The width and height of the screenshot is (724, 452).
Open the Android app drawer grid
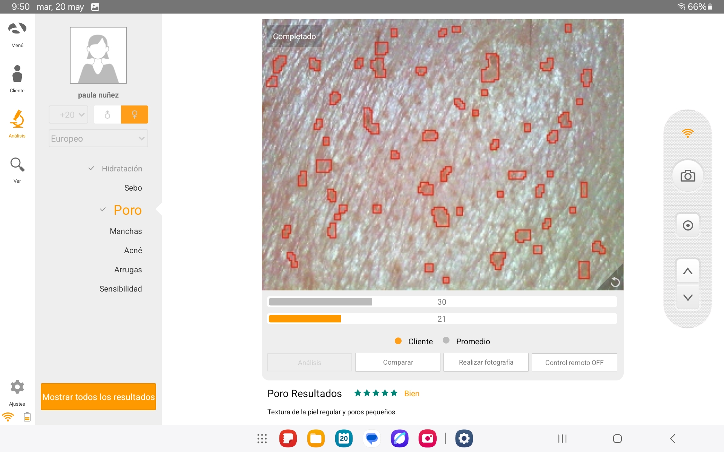point(262,438)
